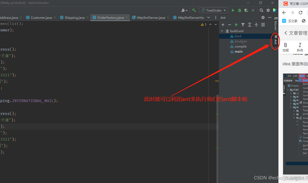Image resolution: width=308 pixels, height=183 pixels.
Task: Go to previous highlighted problem arrow
Action: coord(210,24)
